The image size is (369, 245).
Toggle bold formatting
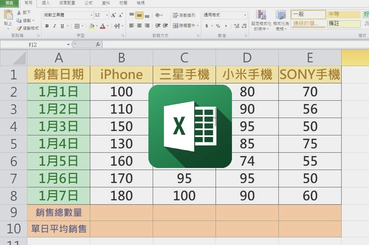[46, 25]
